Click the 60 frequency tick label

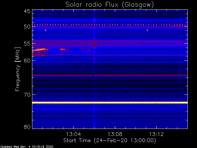pos(27,61)
